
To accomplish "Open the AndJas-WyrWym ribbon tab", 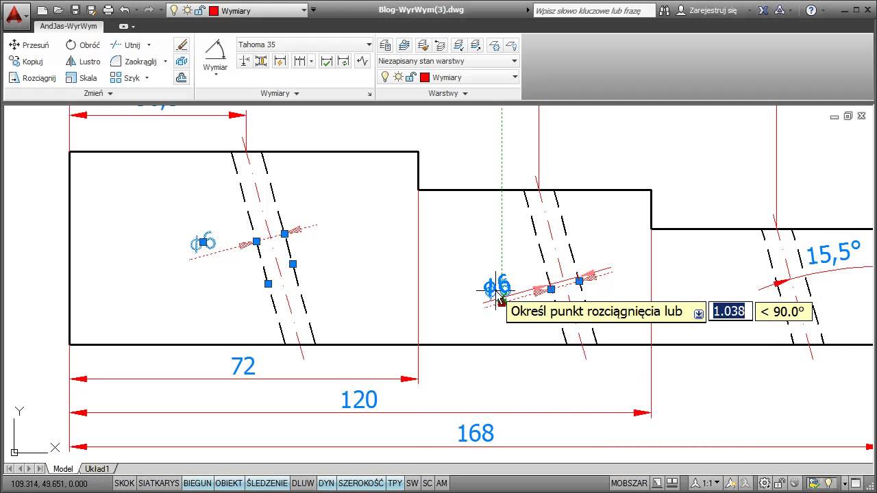I will pyautogui.click(x=69, y=26).
